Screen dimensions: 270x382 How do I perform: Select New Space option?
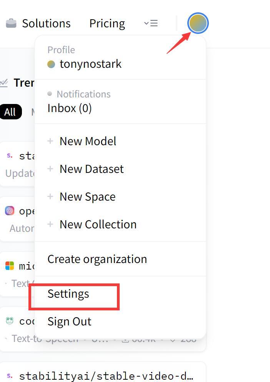click(88, 197)
